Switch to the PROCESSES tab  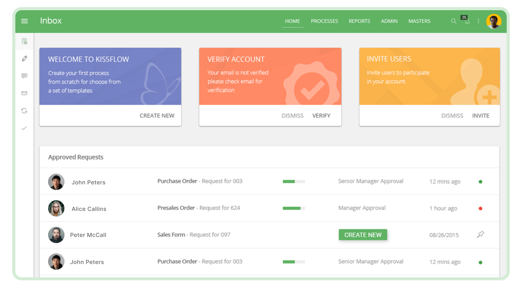[324, 21]
